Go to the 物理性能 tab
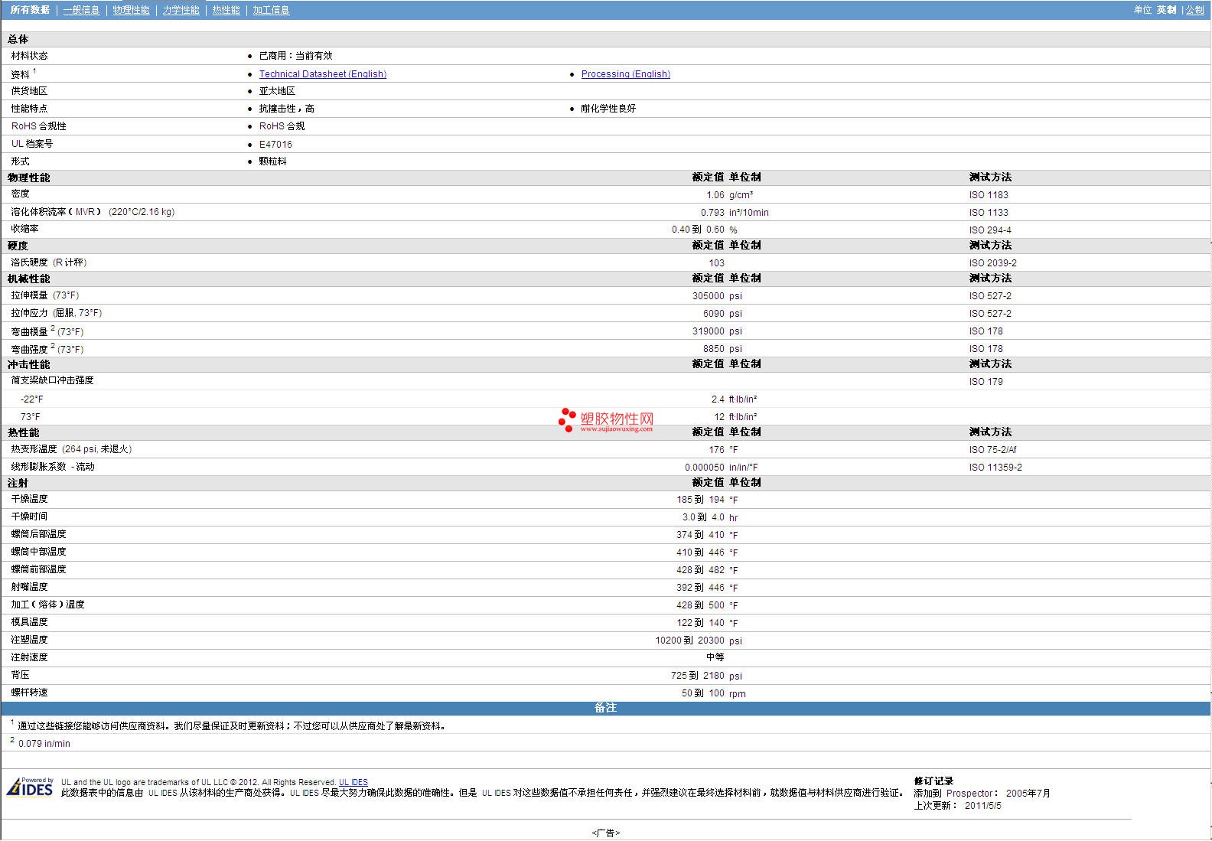 pyautogui.click(x=131, y=10)
